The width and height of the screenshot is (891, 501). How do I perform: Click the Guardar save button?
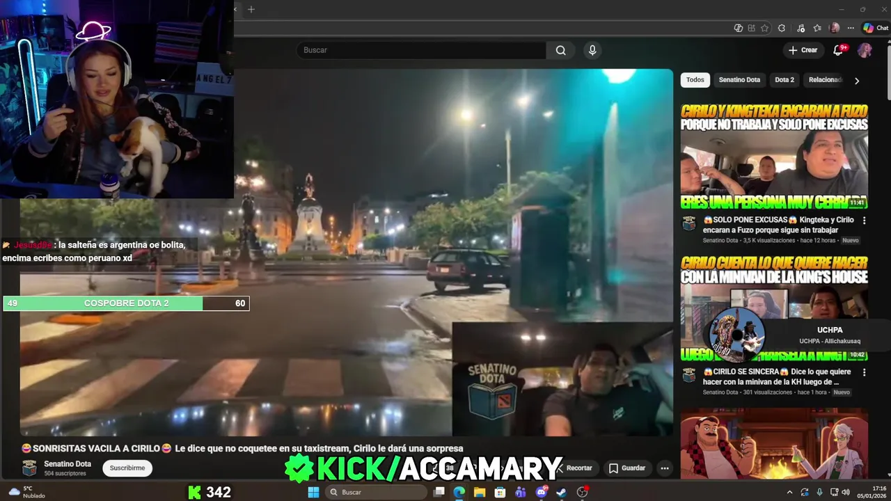627,468
